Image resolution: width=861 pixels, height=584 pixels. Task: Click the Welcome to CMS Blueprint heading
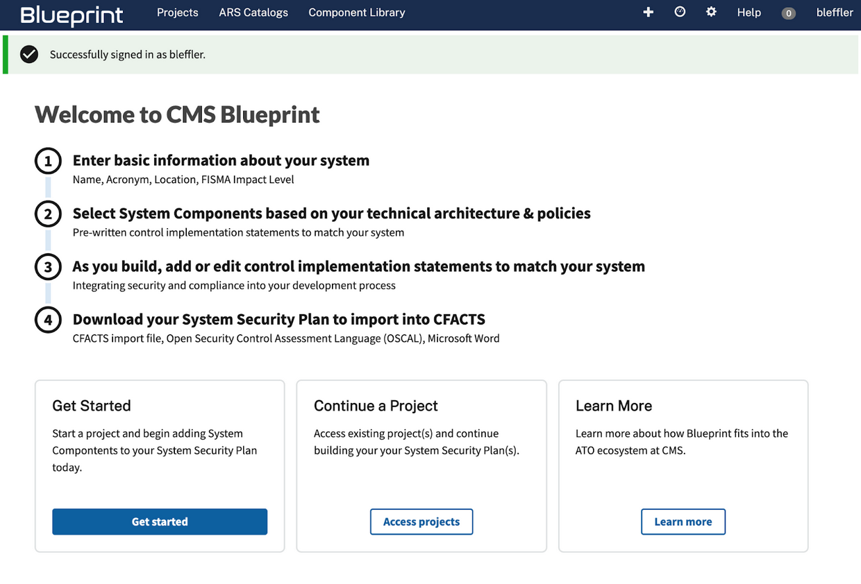coord(177,114)
